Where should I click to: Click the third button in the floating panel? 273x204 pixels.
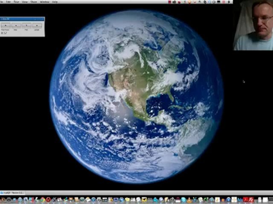(26, 25)
